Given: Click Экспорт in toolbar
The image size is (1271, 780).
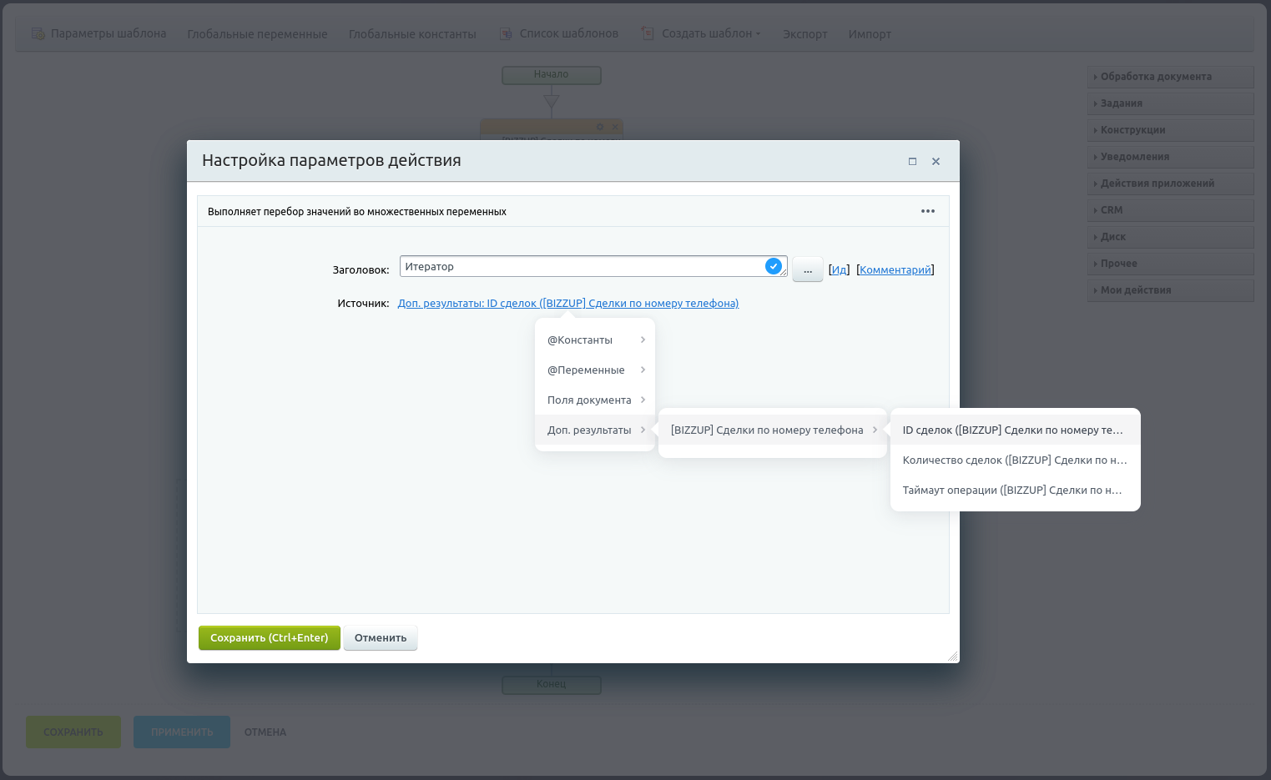Looking at the screenshot, I should pos(805,34).
